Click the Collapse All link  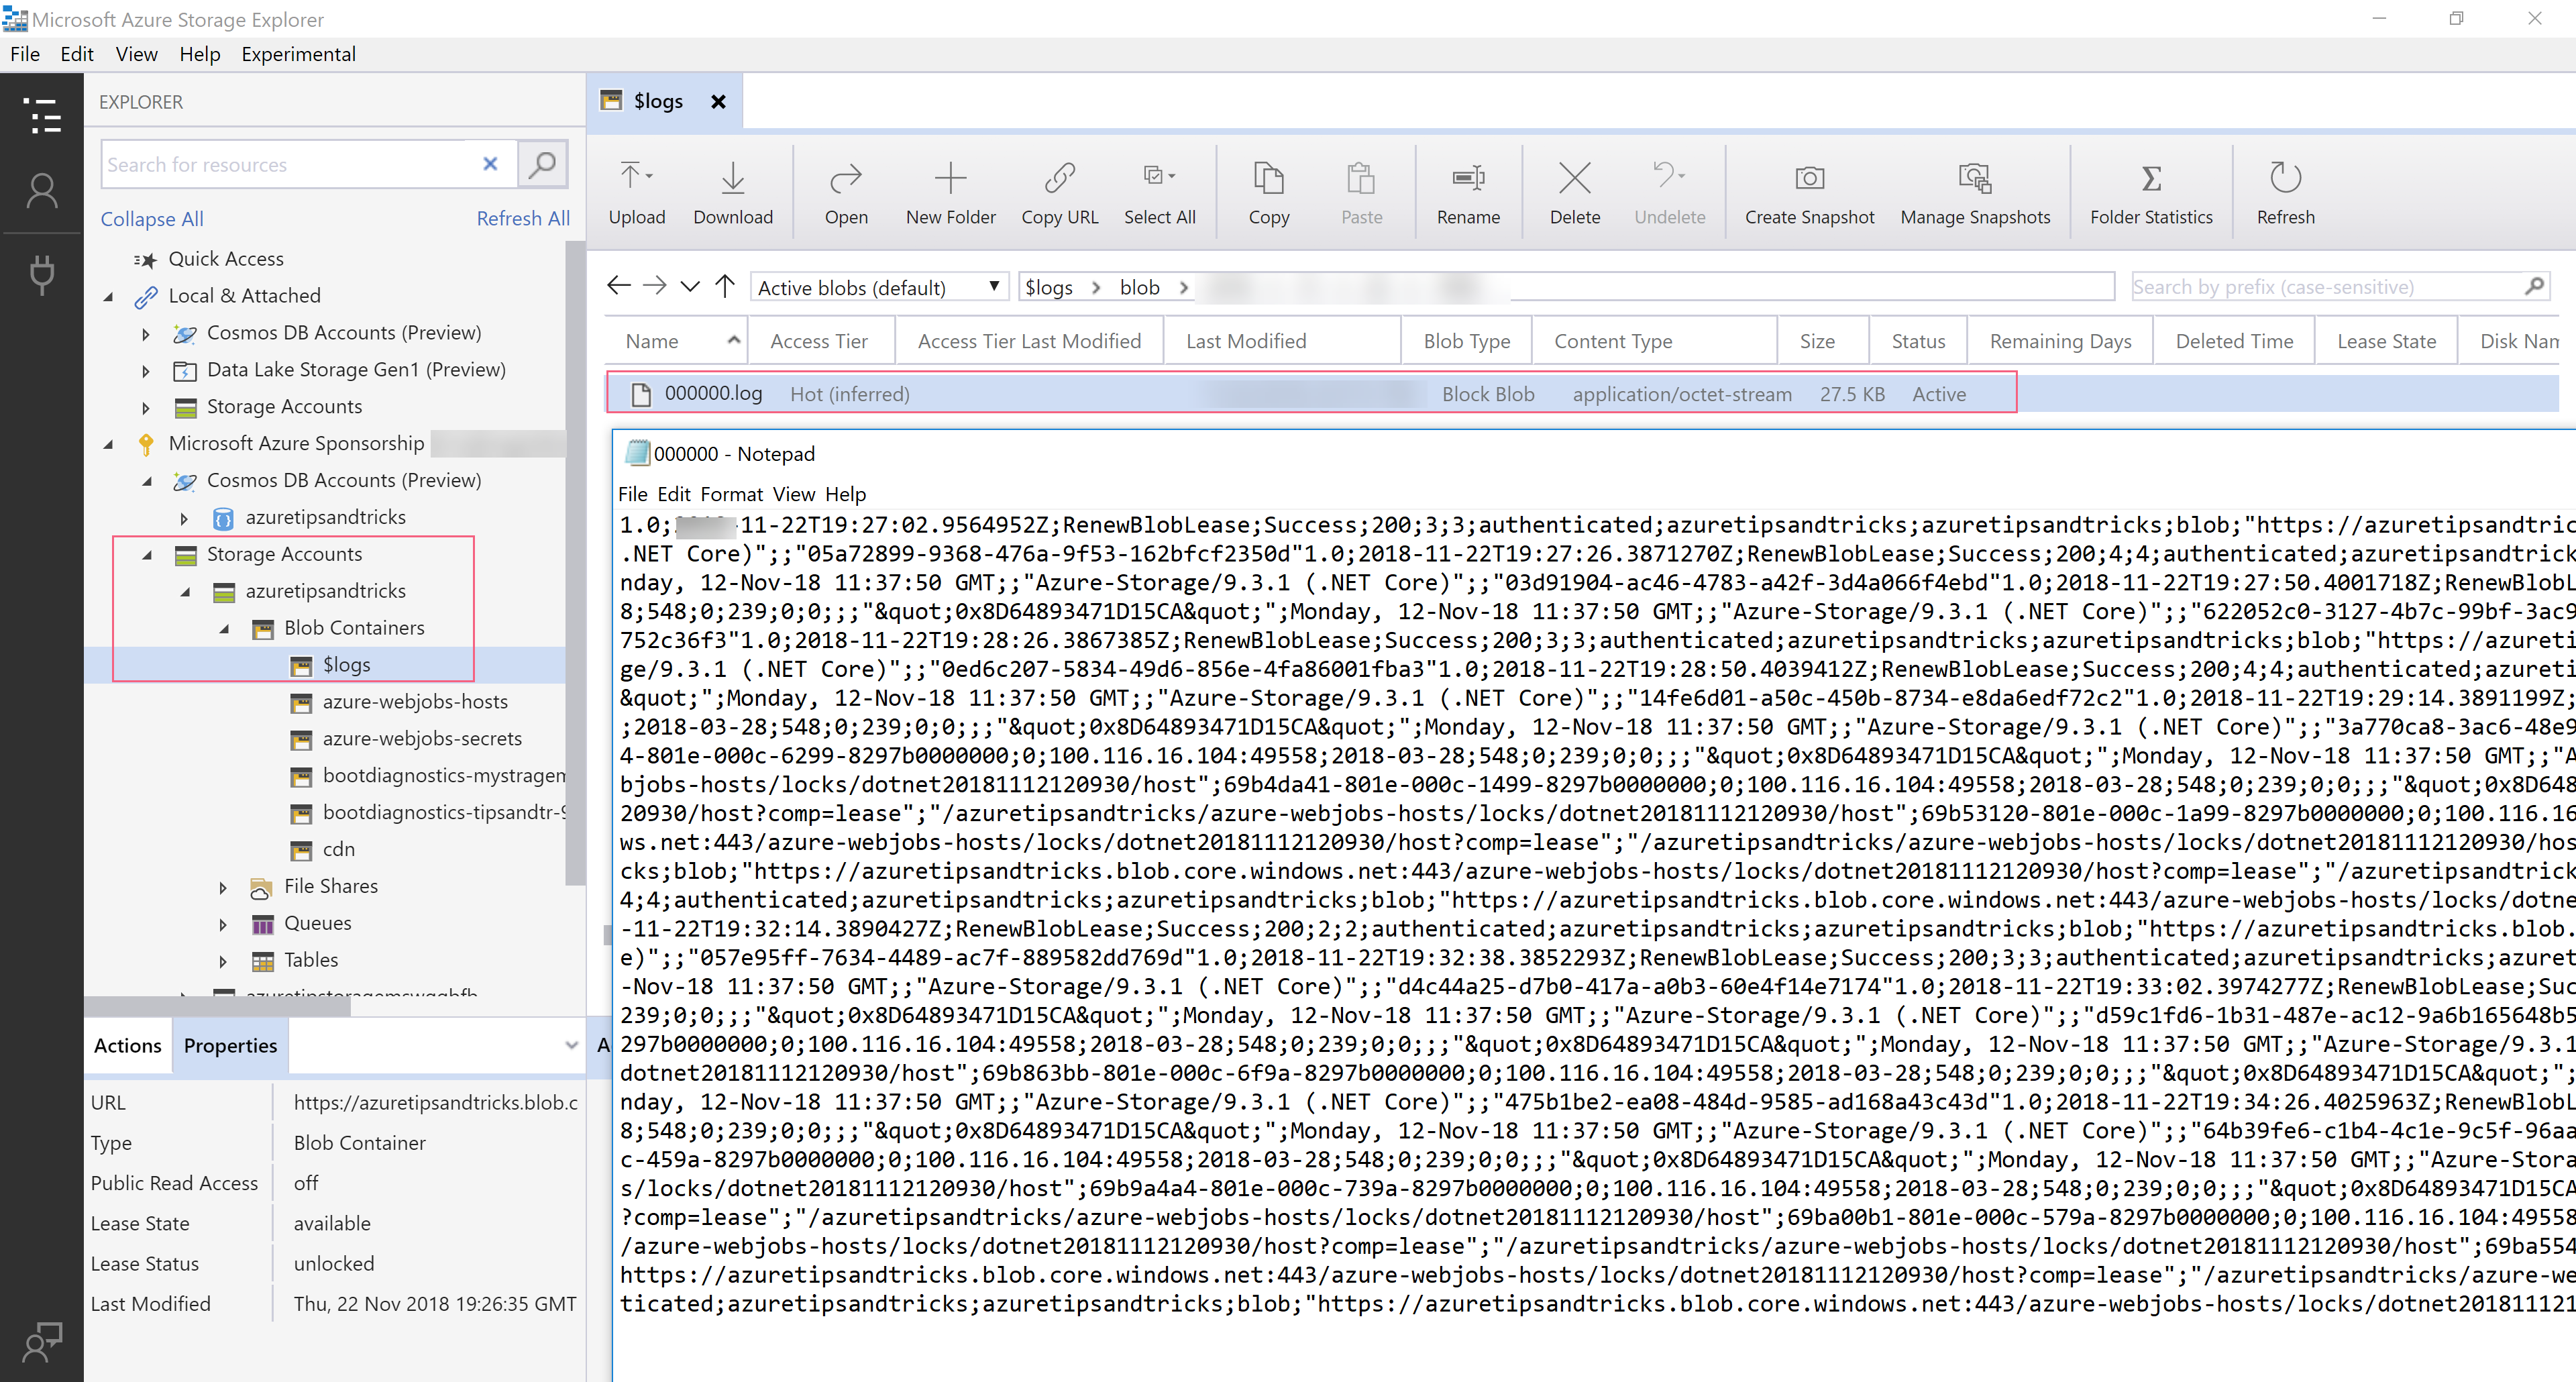151,219
